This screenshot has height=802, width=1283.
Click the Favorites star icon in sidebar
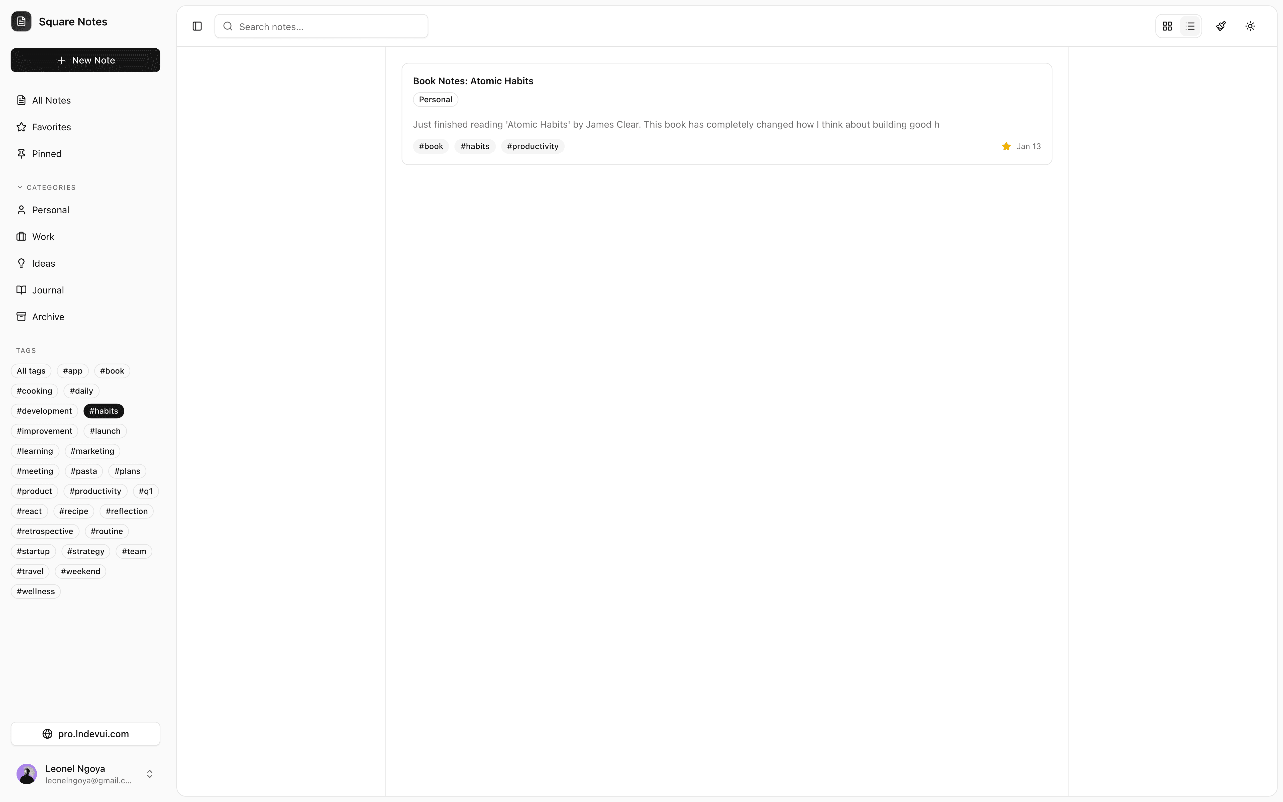[x=21, y=127]
